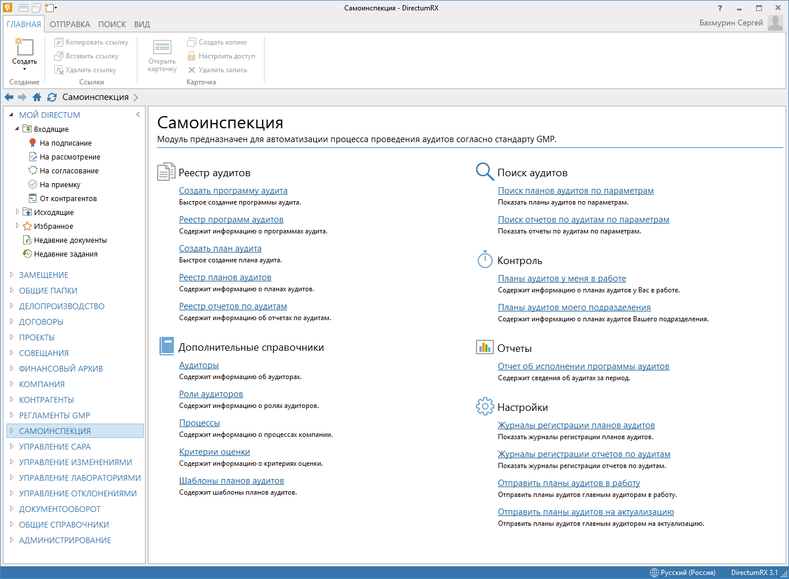Click the На согласование circular icon

click(33, 170)
